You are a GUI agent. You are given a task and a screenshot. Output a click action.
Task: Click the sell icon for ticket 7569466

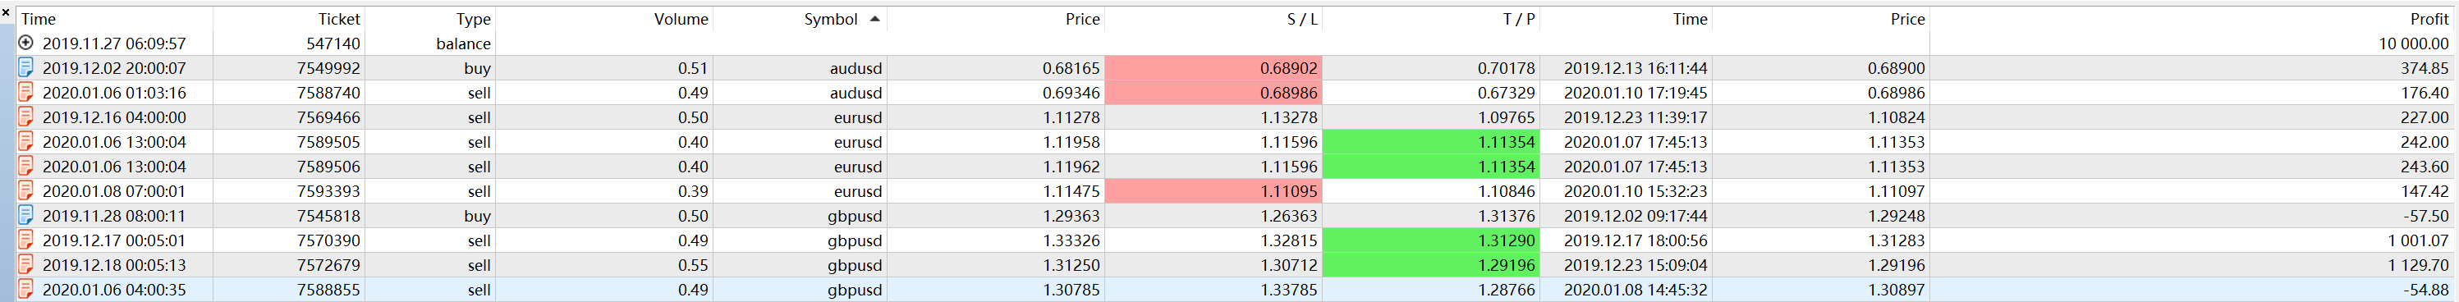coord(27,117)
